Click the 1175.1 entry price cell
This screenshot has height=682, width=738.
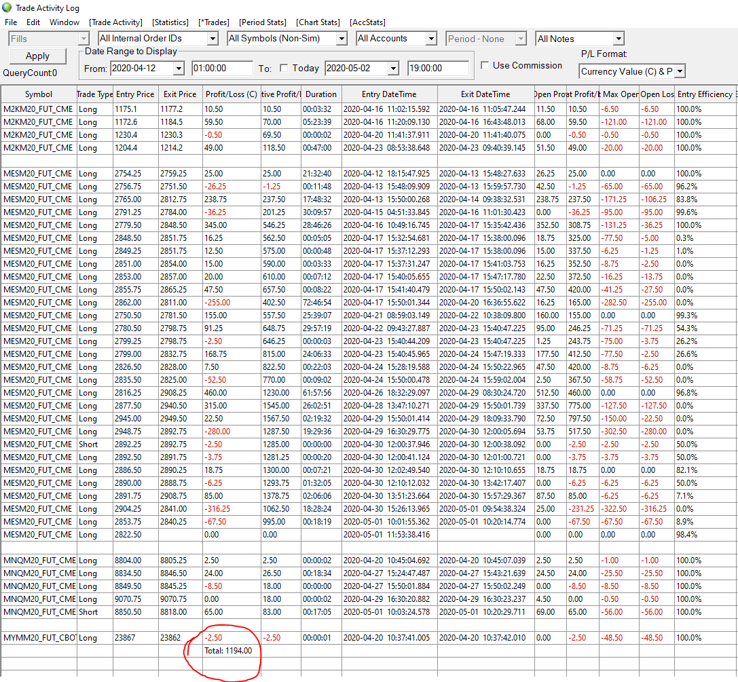click(x=136, y=109)
